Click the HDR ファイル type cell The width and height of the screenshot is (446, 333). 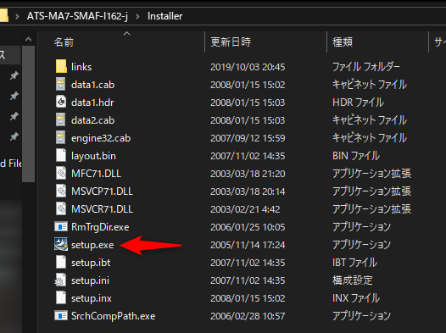(358, 103)
